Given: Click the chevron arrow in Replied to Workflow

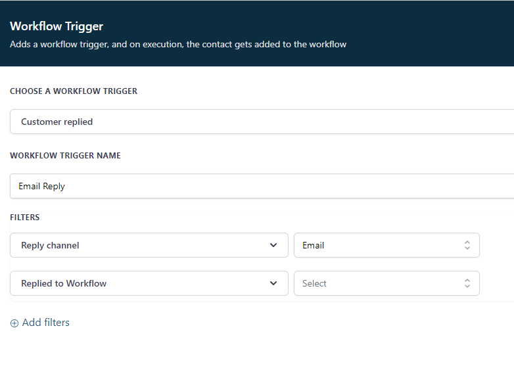Looking at the screenshot, I should 273,283.
